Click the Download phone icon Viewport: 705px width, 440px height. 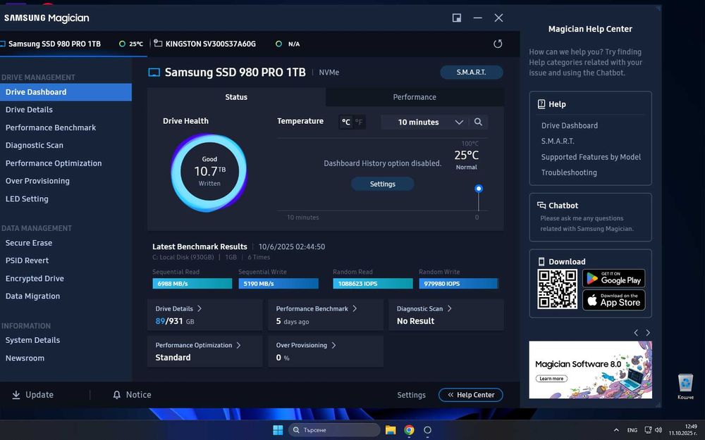(541, 262)
